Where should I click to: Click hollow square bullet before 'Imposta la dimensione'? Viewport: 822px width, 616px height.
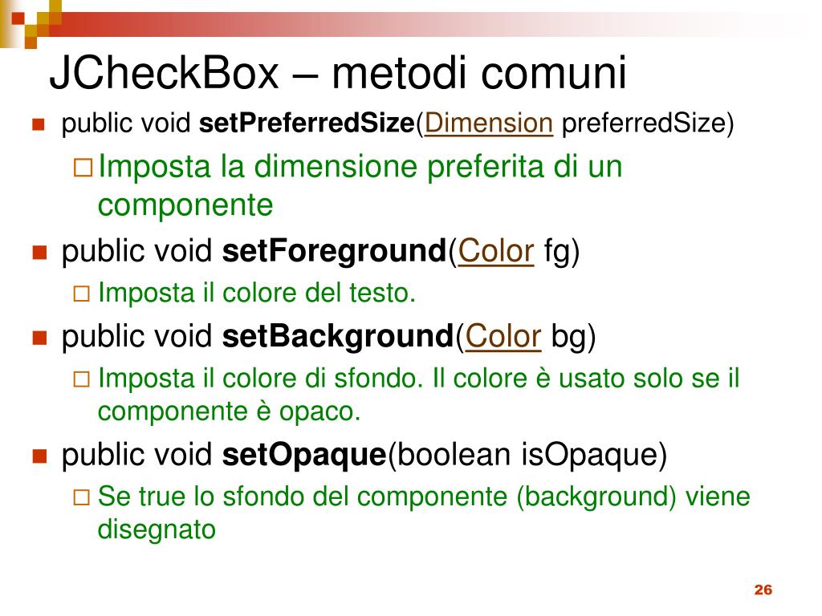[x=82, y=168]
